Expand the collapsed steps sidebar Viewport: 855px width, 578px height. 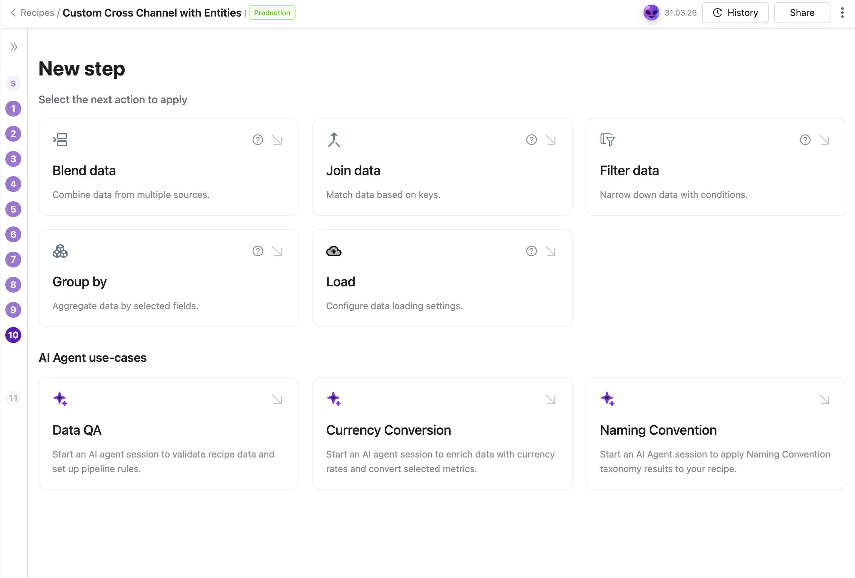[x=14, y=47]
